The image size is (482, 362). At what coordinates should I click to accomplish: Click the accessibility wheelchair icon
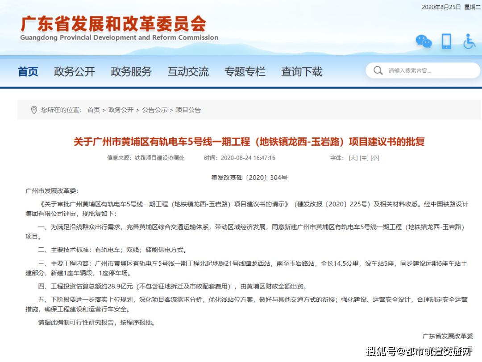point(469,41)
